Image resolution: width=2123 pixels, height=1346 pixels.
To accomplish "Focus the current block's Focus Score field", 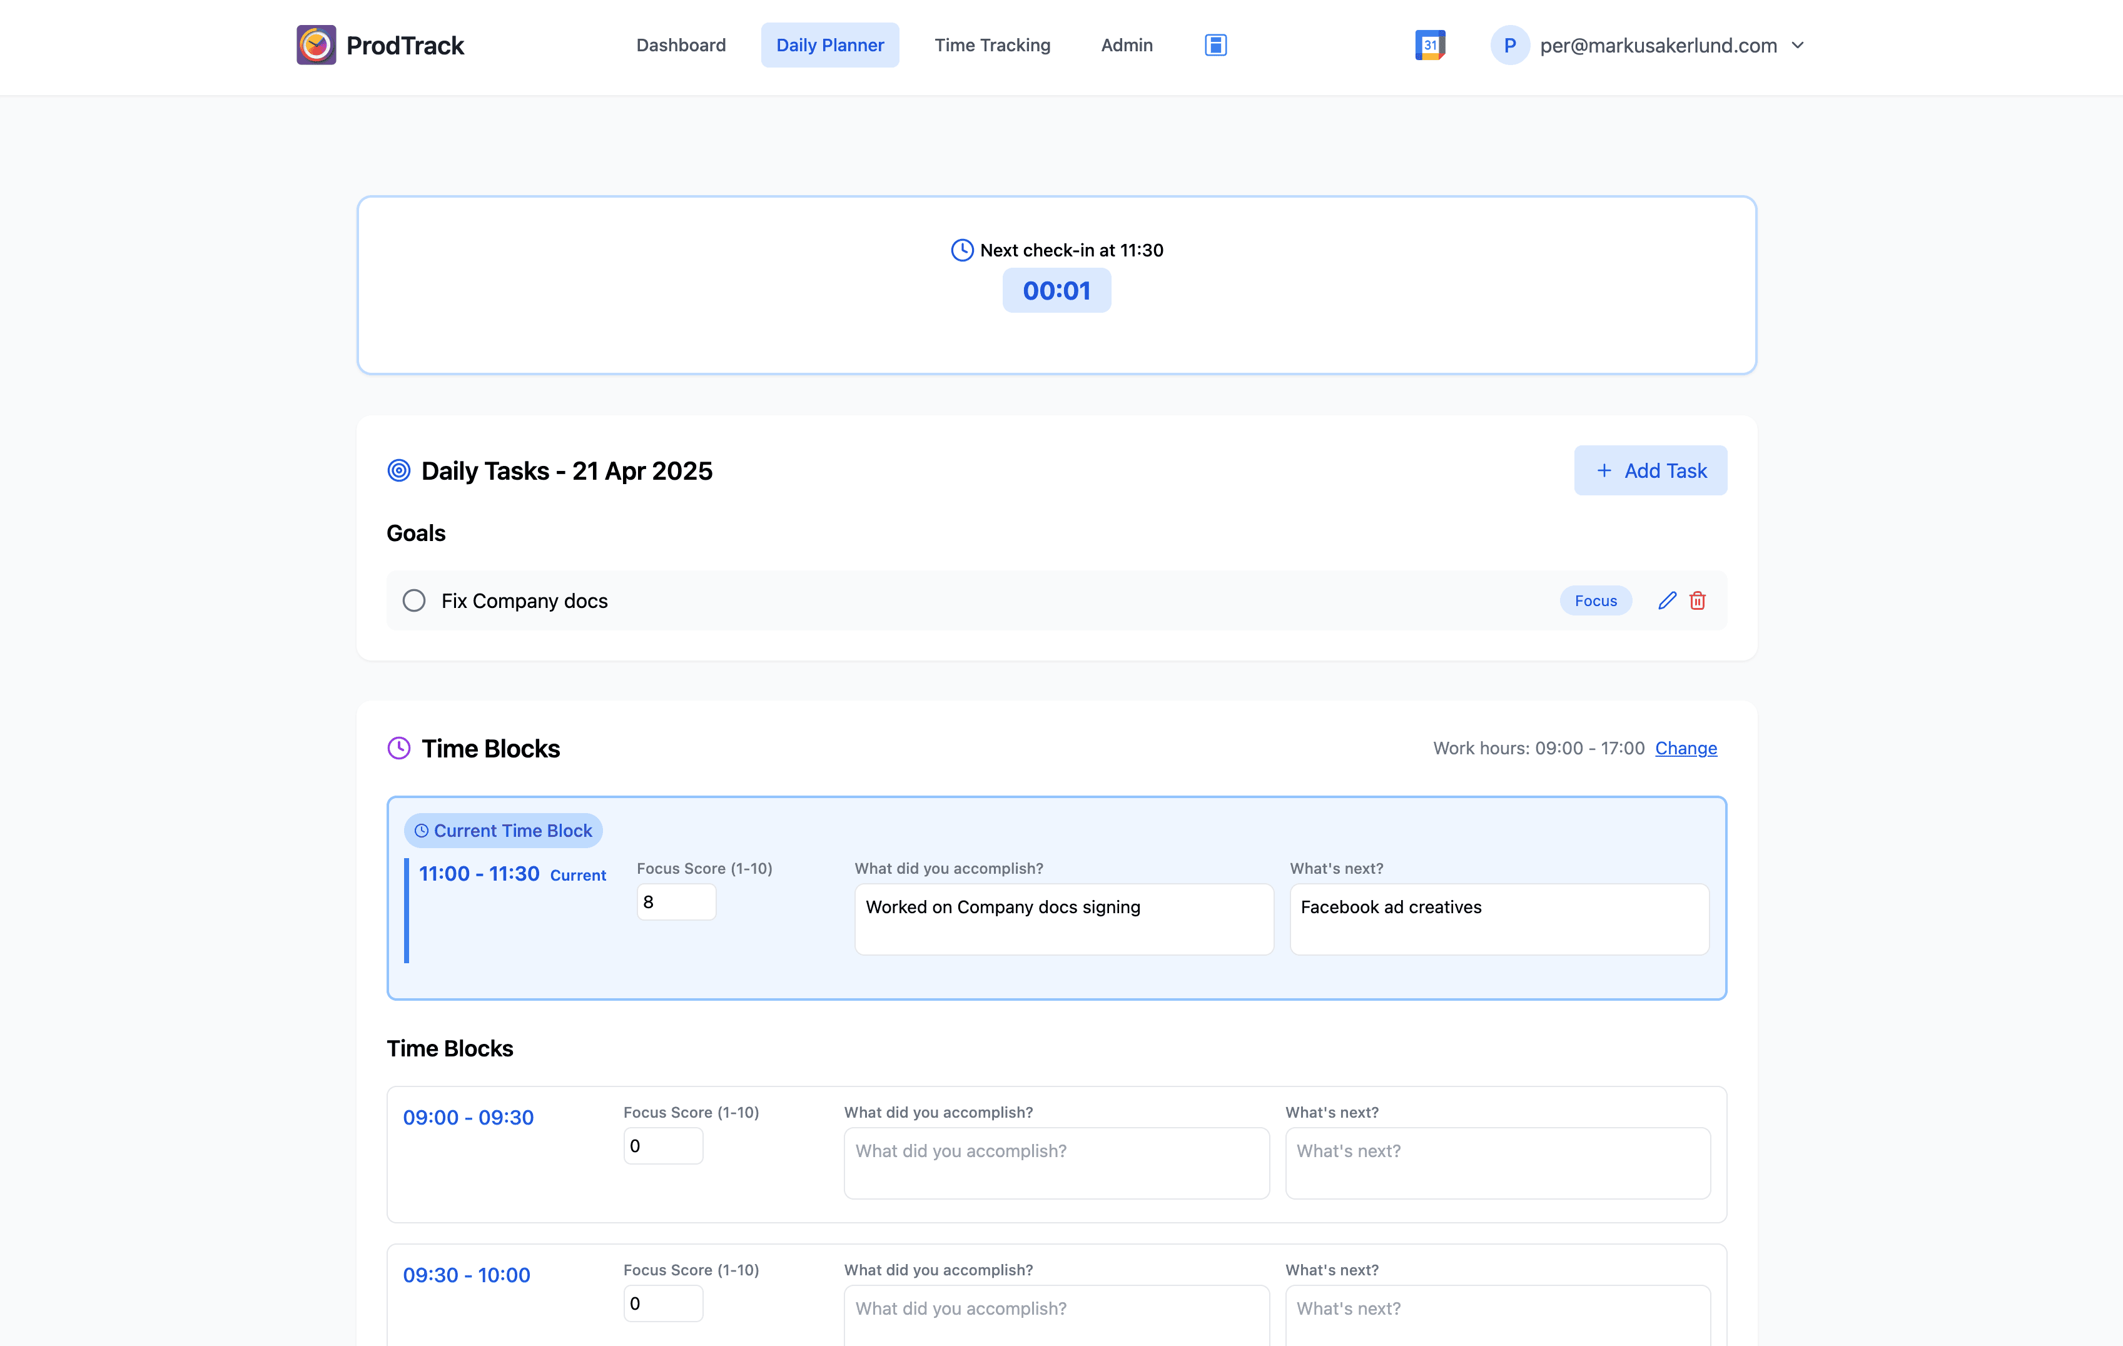I will 676,902.
